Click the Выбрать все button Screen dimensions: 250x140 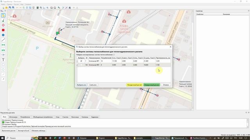point(82,85)
